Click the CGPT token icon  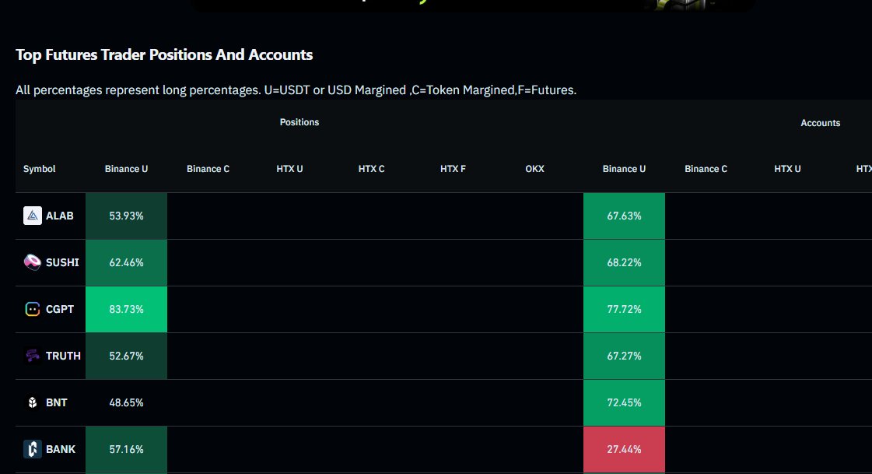(x=32, y=309)
